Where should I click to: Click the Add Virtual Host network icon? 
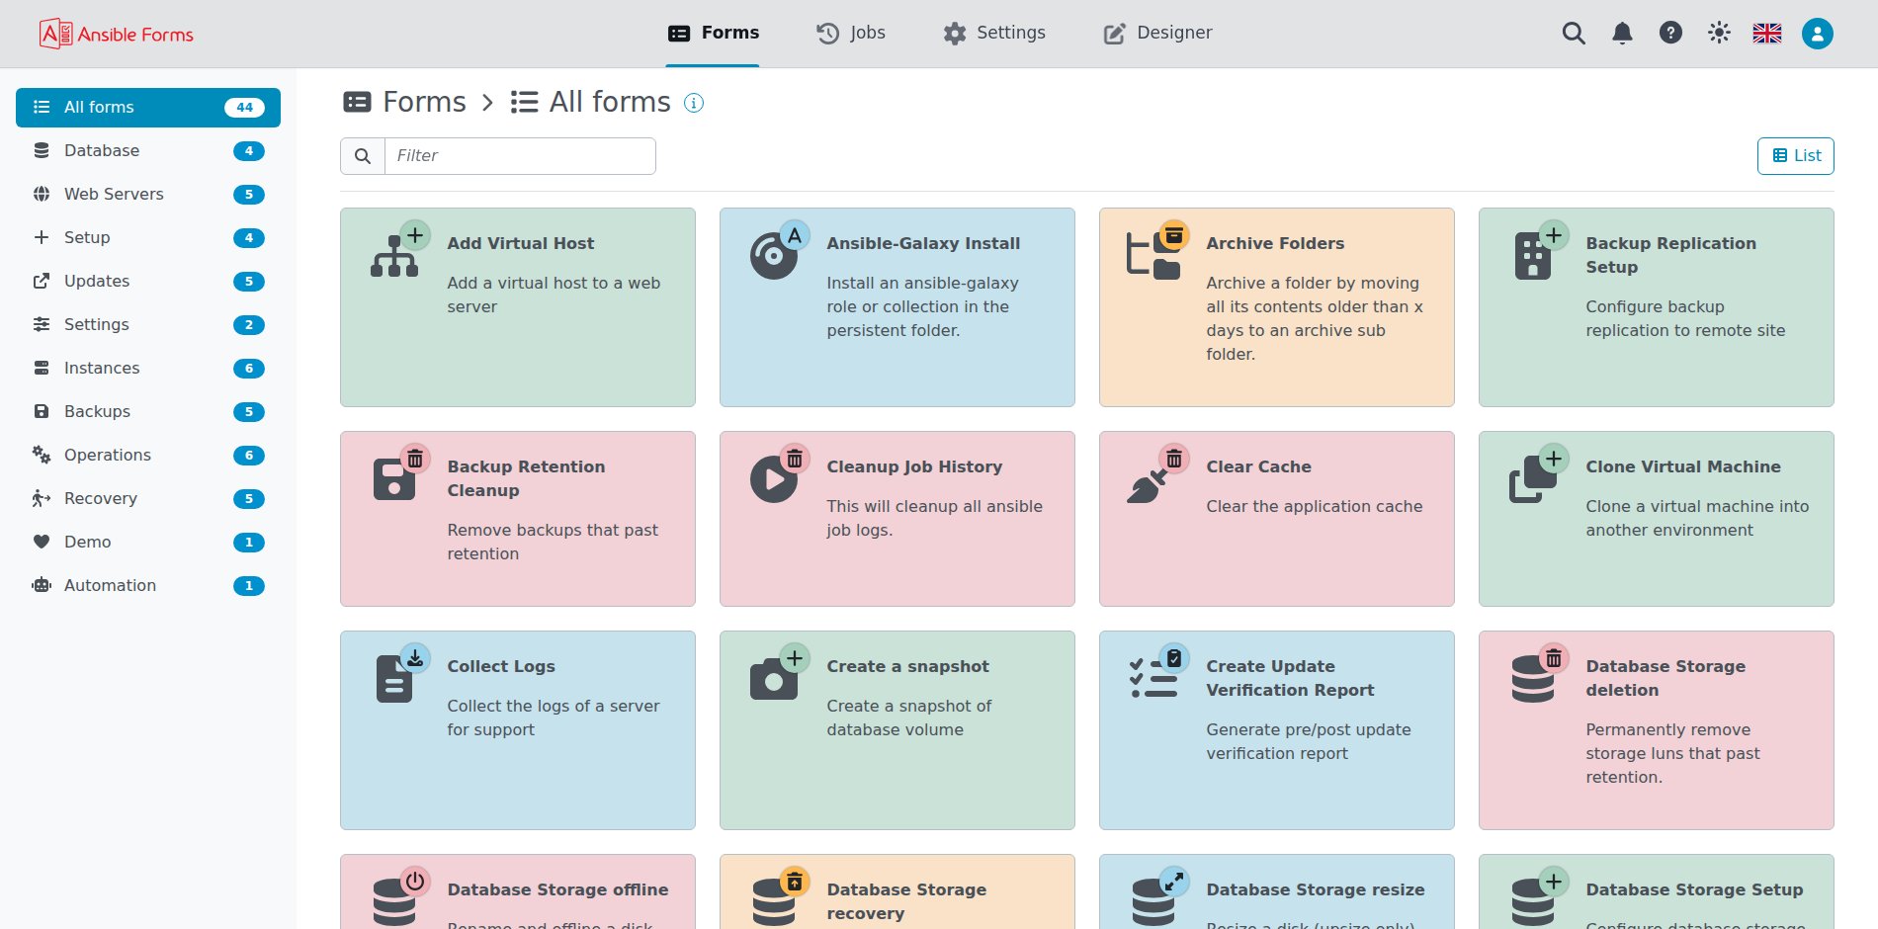(394, 256)
